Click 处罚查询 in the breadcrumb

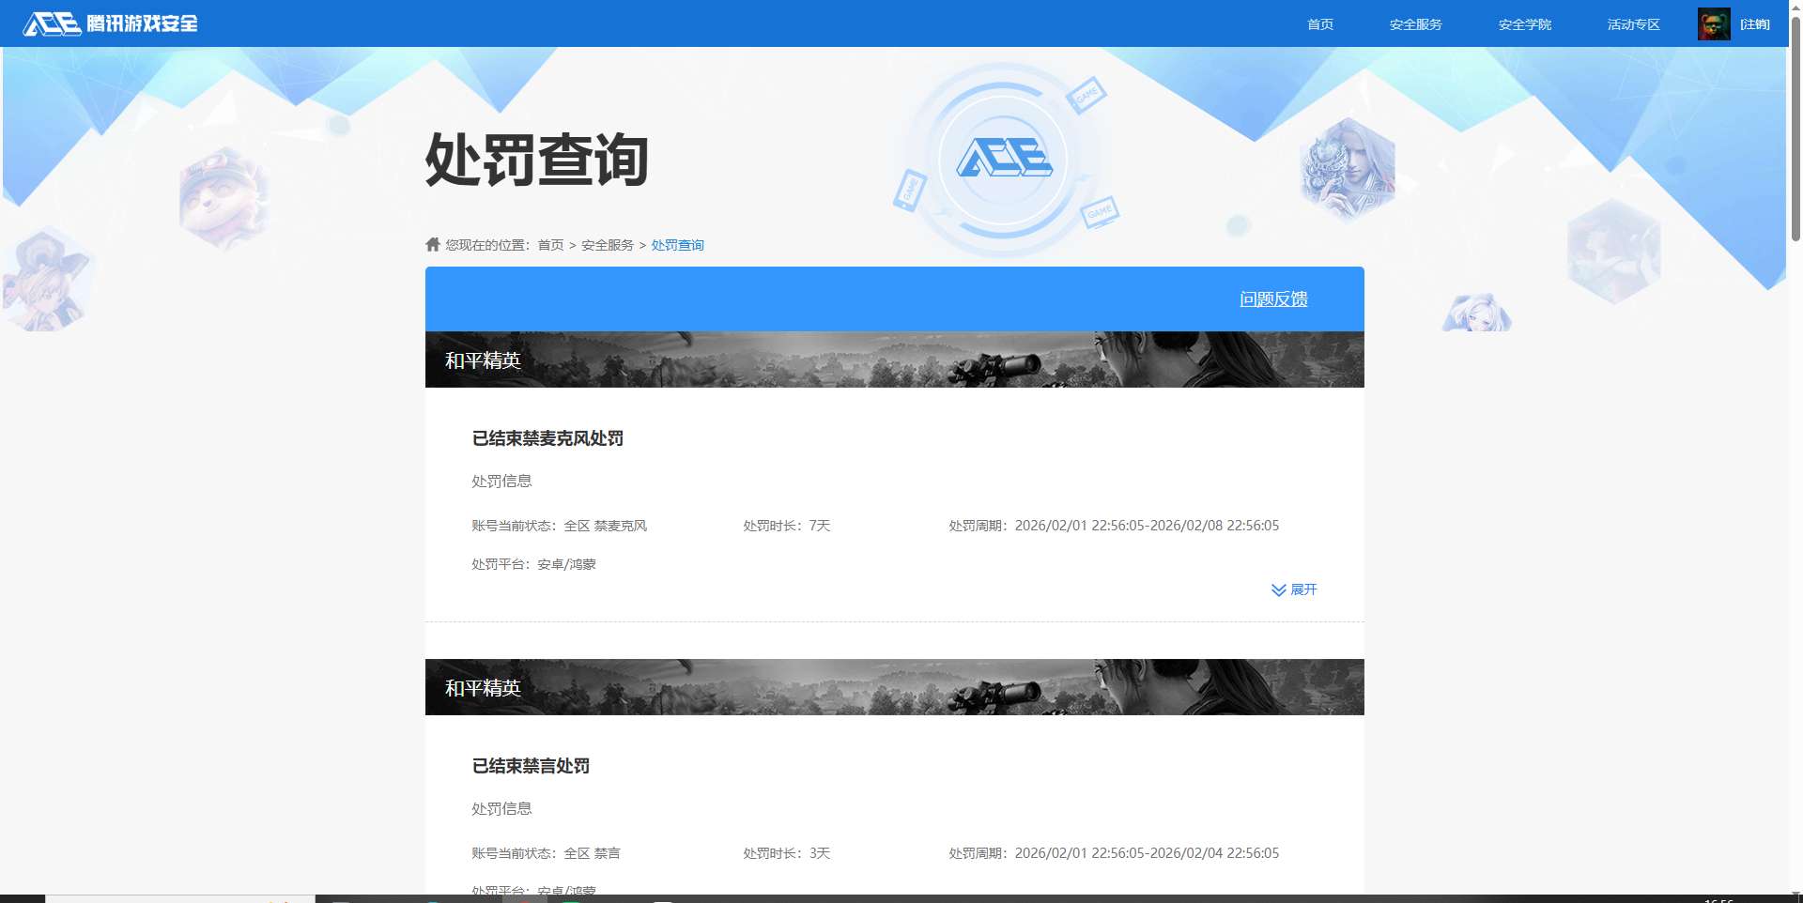point(677,245)
